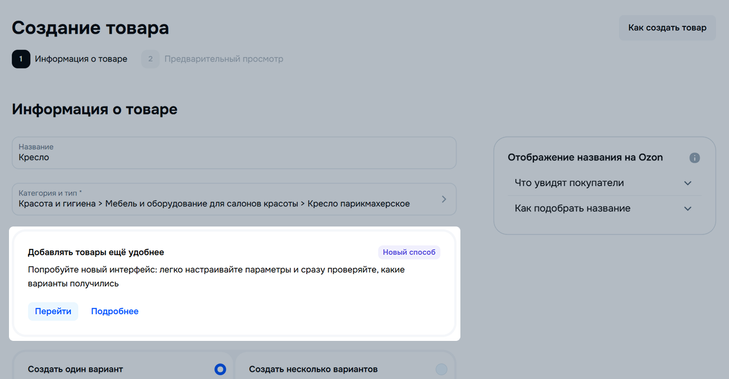Click the step 2 number badge

(150, 59)
